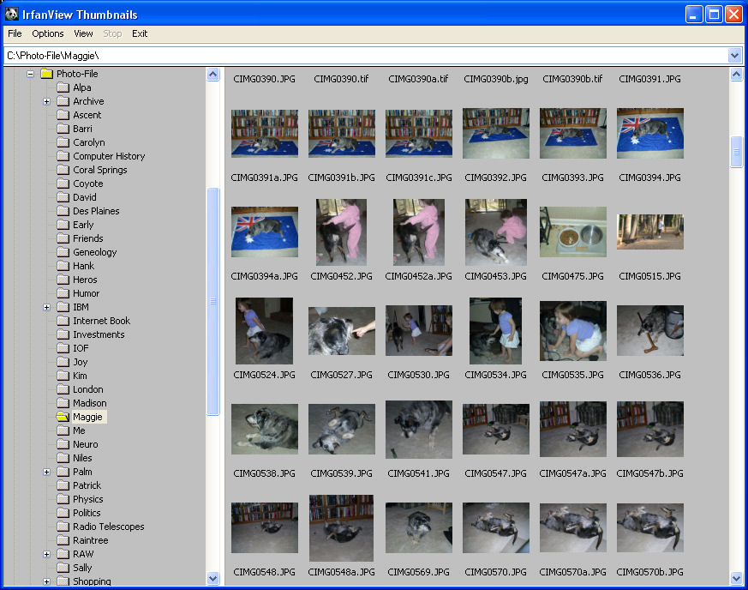Select the Raintree folder
The image size is (748, 590).
[91, 540]
